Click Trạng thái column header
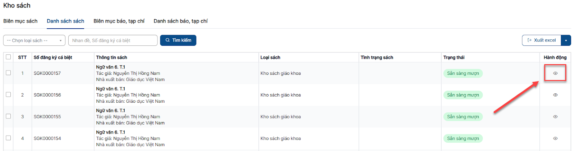Screen dimensions: 575x151 pyautogui.click(x=454, y=57)
